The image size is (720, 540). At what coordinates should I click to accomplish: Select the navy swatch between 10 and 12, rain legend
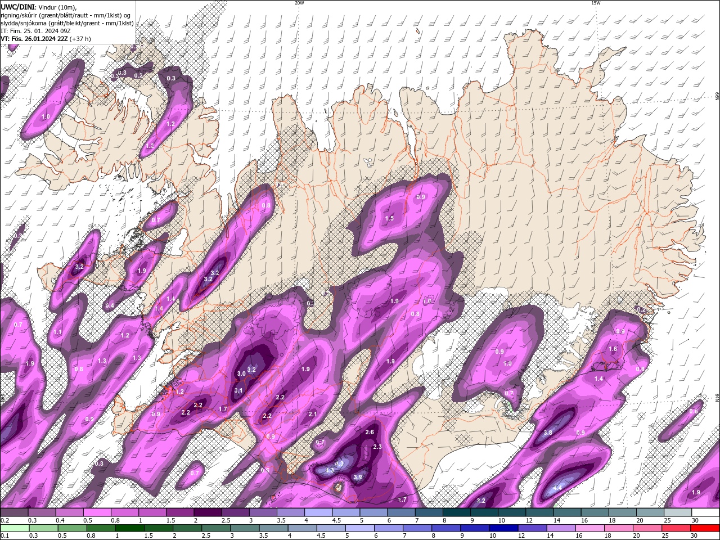[503, 528]
